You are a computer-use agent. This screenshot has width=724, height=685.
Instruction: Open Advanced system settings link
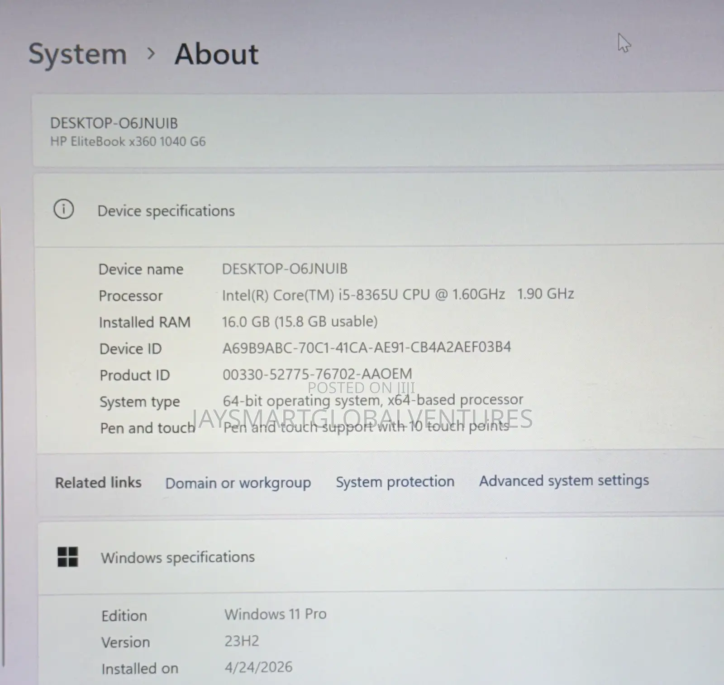564,480
